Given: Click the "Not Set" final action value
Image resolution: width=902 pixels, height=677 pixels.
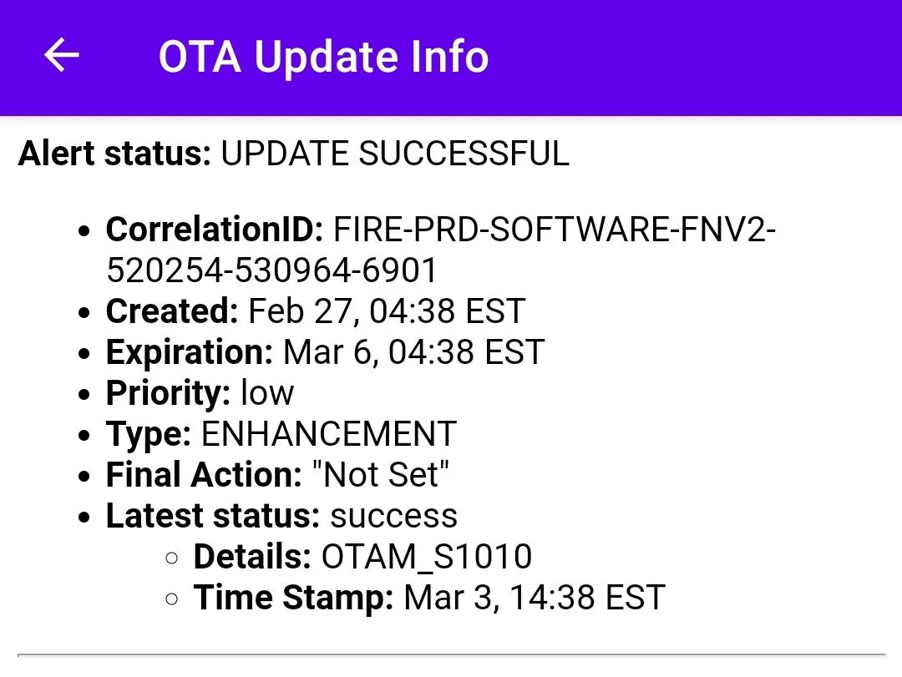Looking at the screenshot, I should click(x=381, y=475).
